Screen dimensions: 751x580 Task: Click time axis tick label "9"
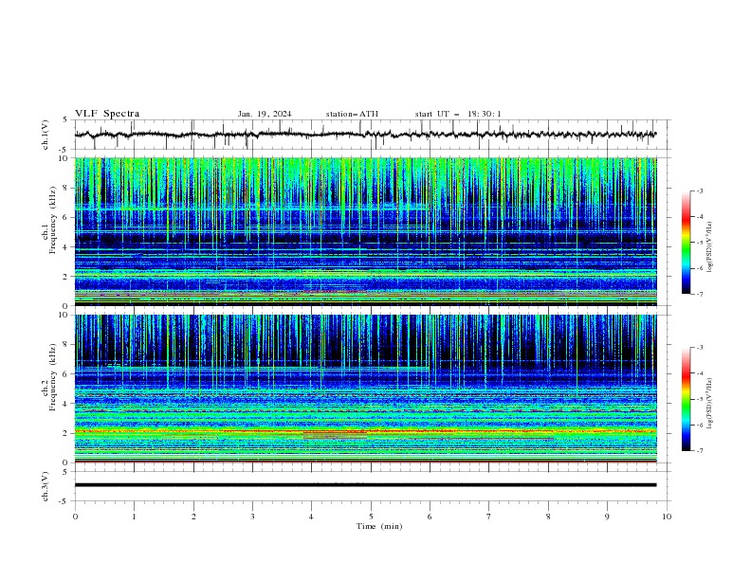tap(607, 517)
